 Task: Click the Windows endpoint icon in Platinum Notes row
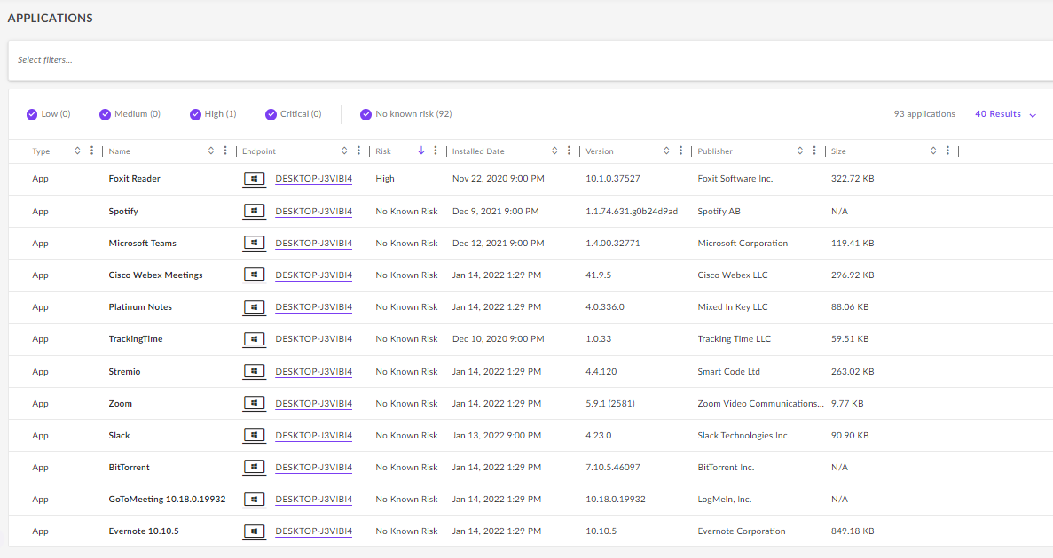point(254,307)
